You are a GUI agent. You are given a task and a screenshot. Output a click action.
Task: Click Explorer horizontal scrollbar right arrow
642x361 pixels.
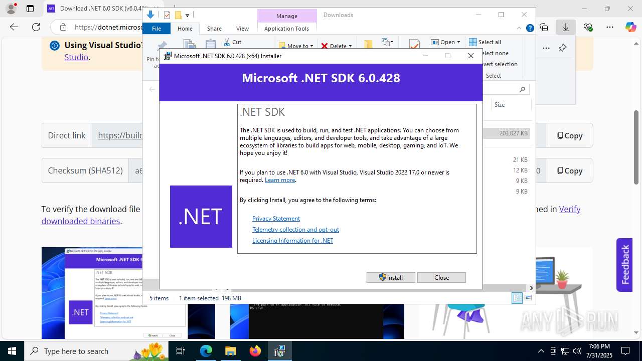pyautogui.click(x=531, y=288)
